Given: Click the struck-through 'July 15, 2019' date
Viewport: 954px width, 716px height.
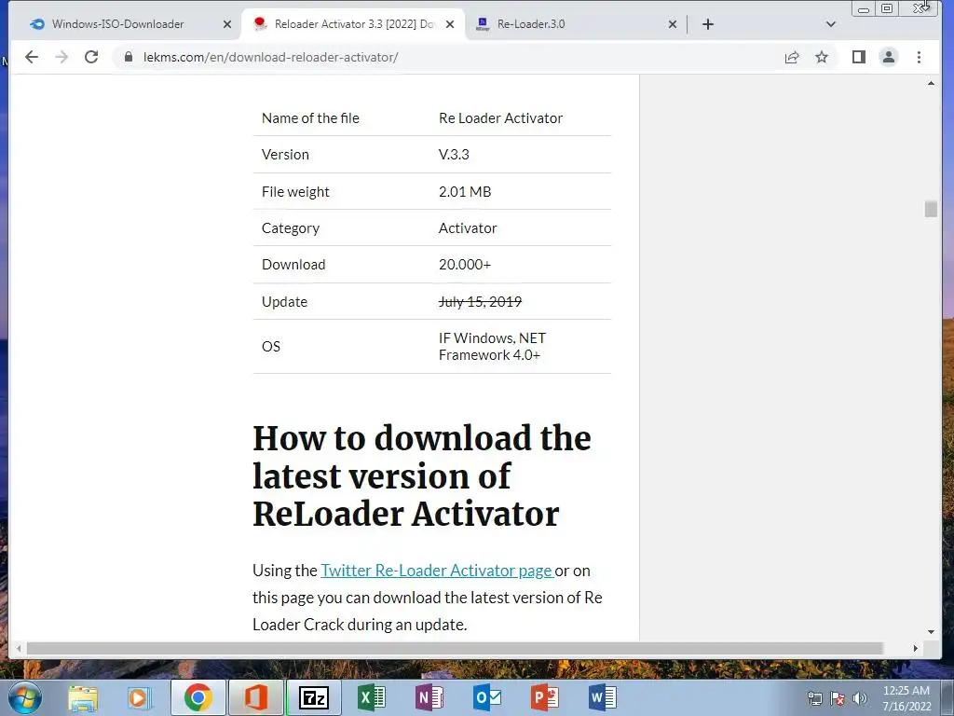Looking at the screenshot, I should 480,302.
